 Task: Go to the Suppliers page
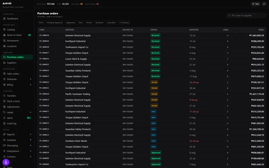coord(17,62)
